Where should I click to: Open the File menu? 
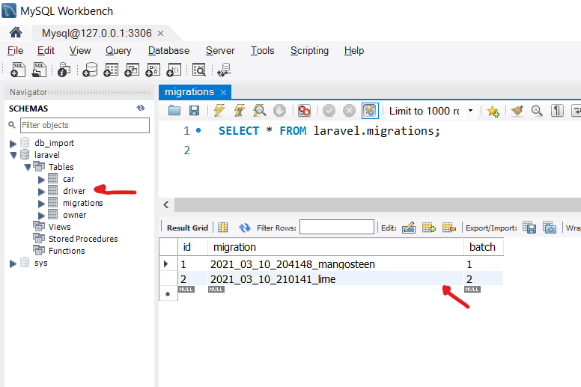pos(15,50)
